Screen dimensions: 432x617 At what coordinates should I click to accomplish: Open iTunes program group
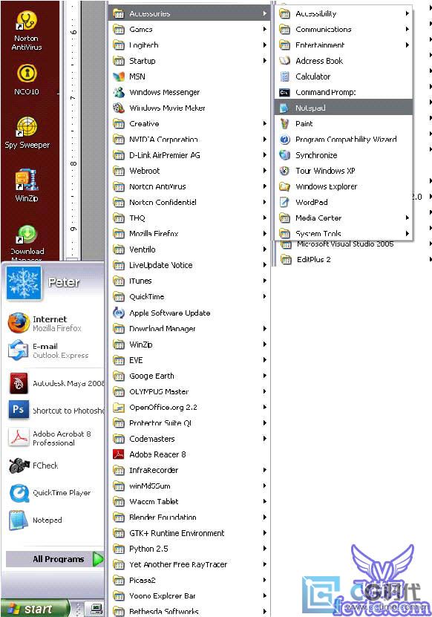point(189,281)
